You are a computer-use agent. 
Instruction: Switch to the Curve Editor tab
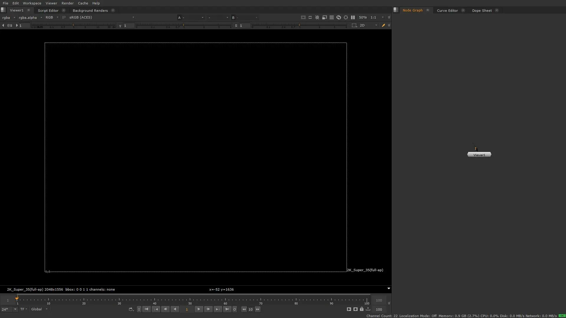tap(447, 11)
